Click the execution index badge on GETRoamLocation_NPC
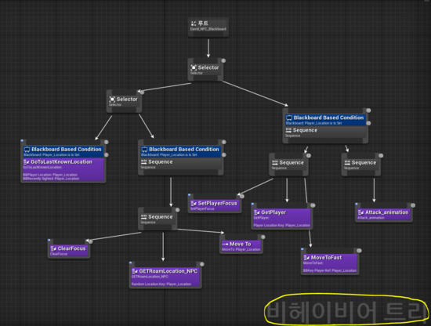Image resolution: width=431 pixels, height=326 pixels. coord(202,264)
